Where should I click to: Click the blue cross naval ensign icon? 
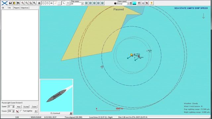point(4,3)
